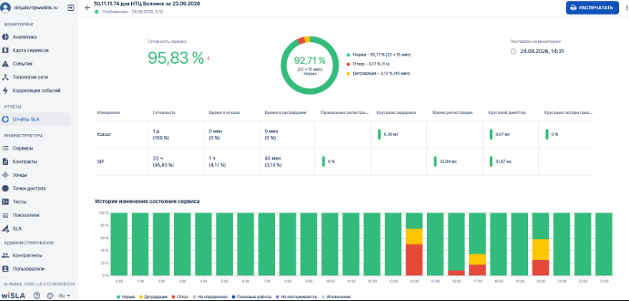Screen dimensions: 629x301
Task: Toggle Не определено legend item
Action: (x=208, y=297)
